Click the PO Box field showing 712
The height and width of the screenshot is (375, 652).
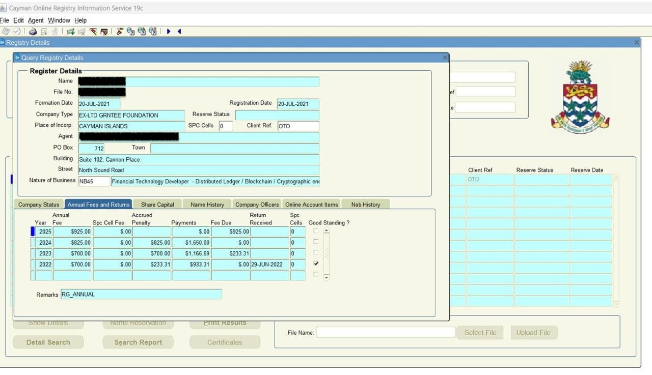click(91, 149)
